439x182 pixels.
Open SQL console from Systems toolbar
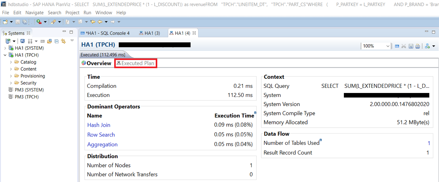click(x=42, y=41)
